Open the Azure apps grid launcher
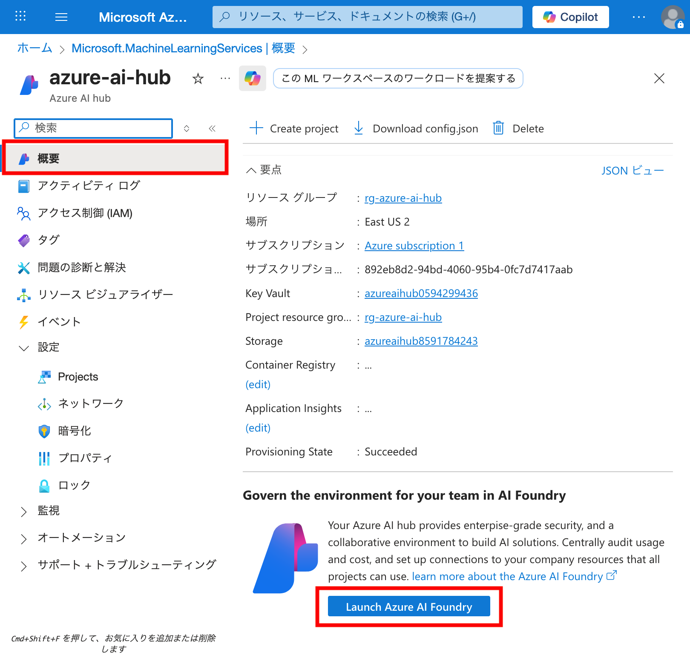 click(20, 17)
